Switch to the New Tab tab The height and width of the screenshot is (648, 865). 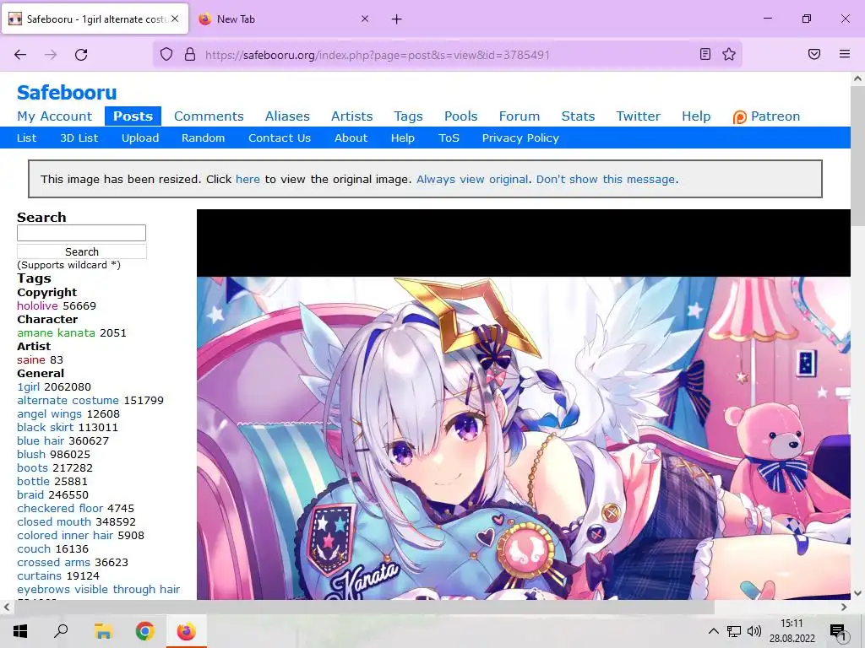284,19
